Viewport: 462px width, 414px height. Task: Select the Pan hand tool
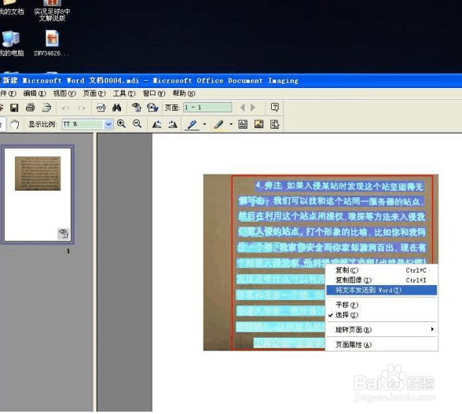pyautogui.click(x=14, y=124)
